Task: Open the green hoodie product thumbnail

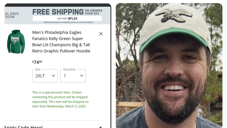Action: tap(16, 41)
